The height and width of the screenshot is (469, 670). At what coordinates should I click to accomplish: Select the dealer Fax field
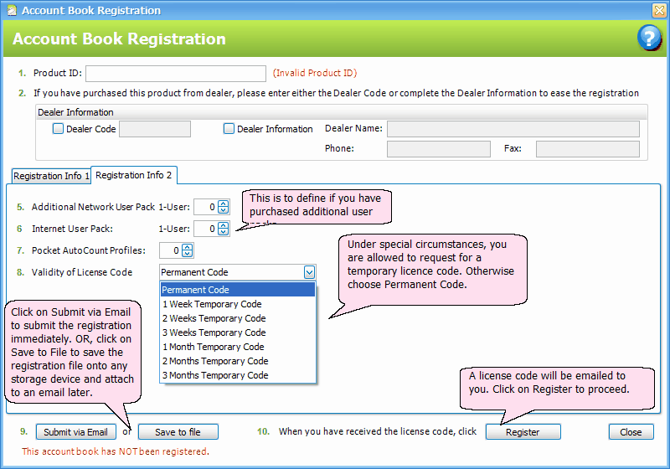coord(588,149)
